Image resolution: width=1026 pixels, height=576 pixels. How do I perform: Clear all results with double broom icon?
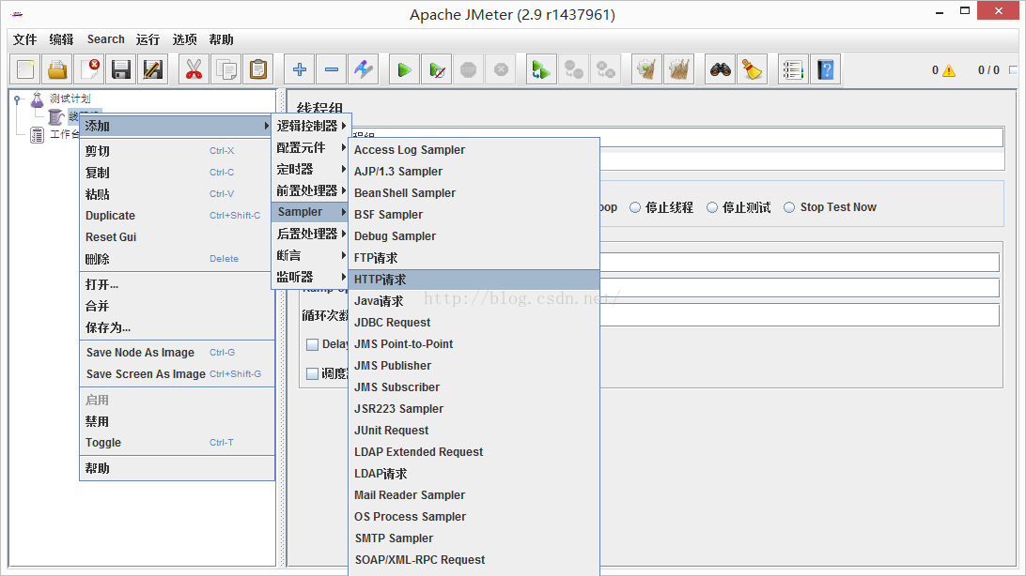tap(679, 69)
